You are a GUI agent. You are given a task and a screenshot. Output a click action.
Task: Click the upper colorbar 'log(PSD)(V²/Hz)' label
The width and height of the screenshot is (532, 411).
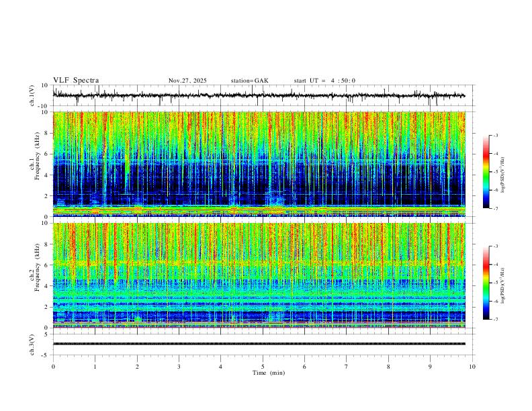(503, 175)
